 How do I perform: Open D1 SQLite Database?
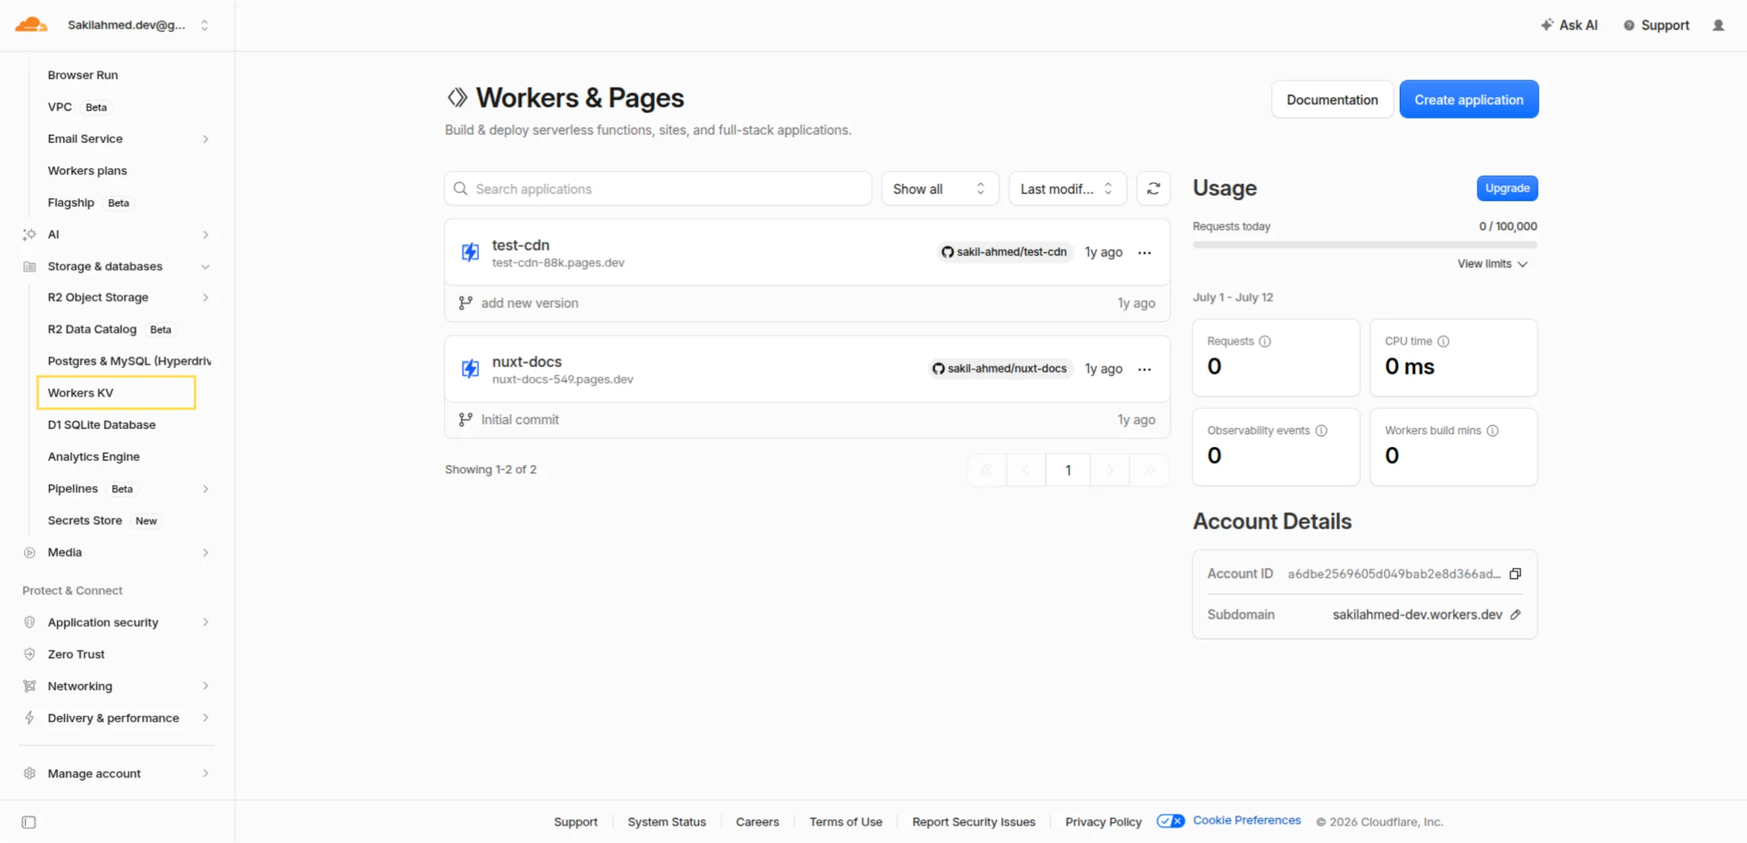point(102,425)
